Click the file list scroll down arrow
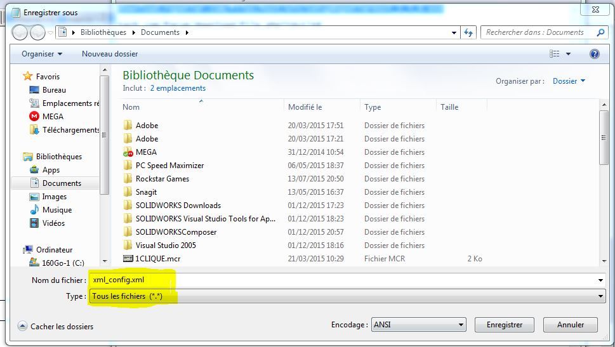Screen dimensions: 615x347 [x=603, y=261]
